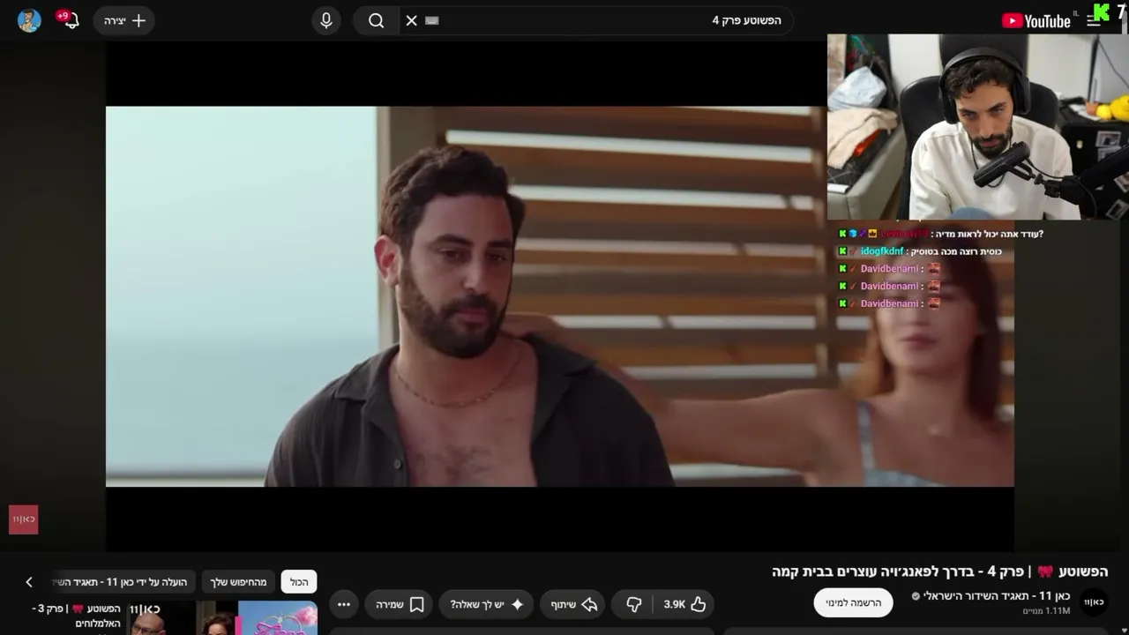Save the video with שמירה button

pos(400,604)
